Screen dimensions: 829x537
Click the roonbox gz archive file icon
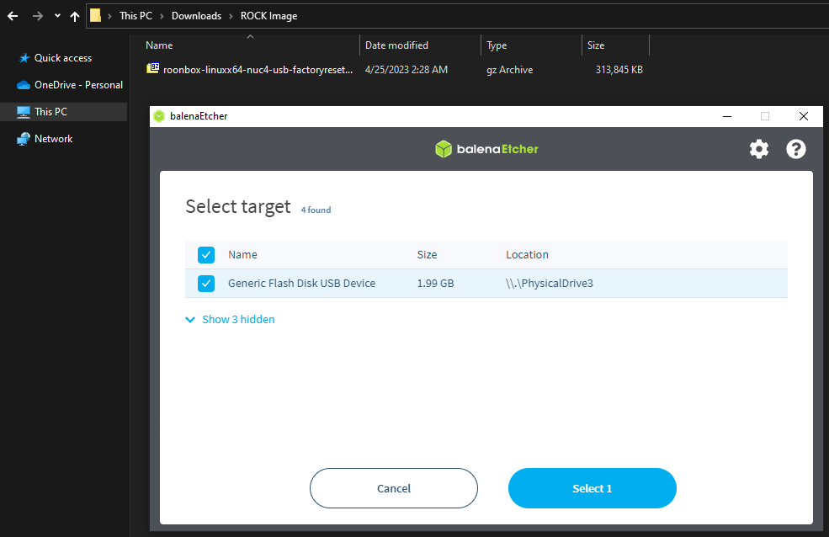153,68
